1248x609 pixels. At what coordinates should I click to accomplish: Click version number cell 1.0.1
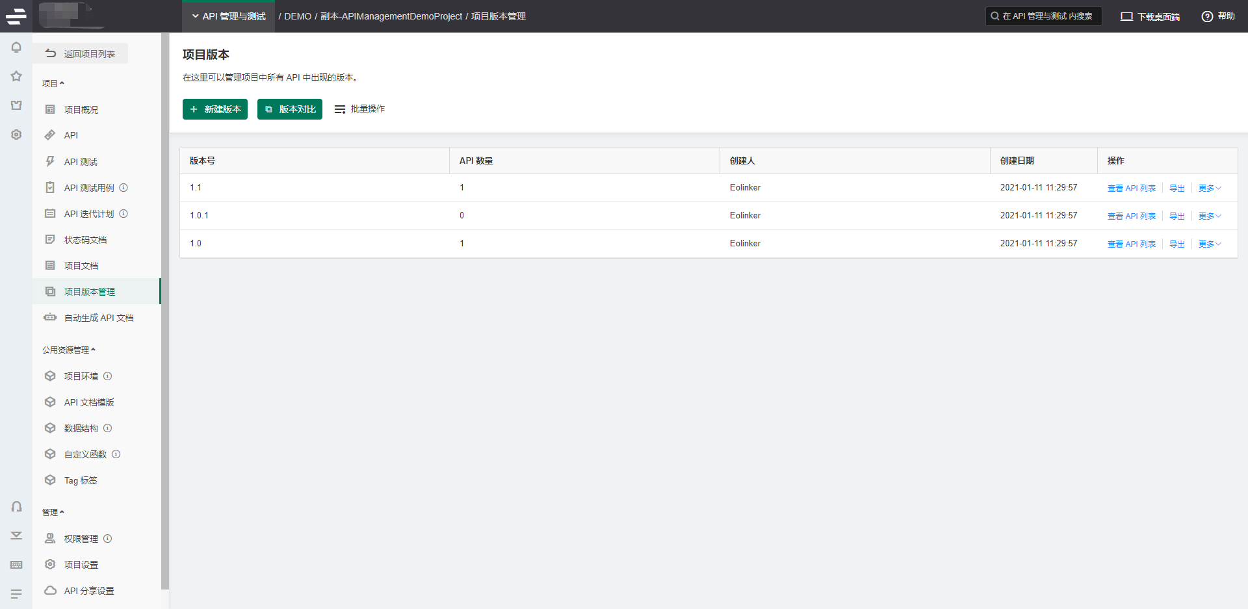(x=199, y=216)
